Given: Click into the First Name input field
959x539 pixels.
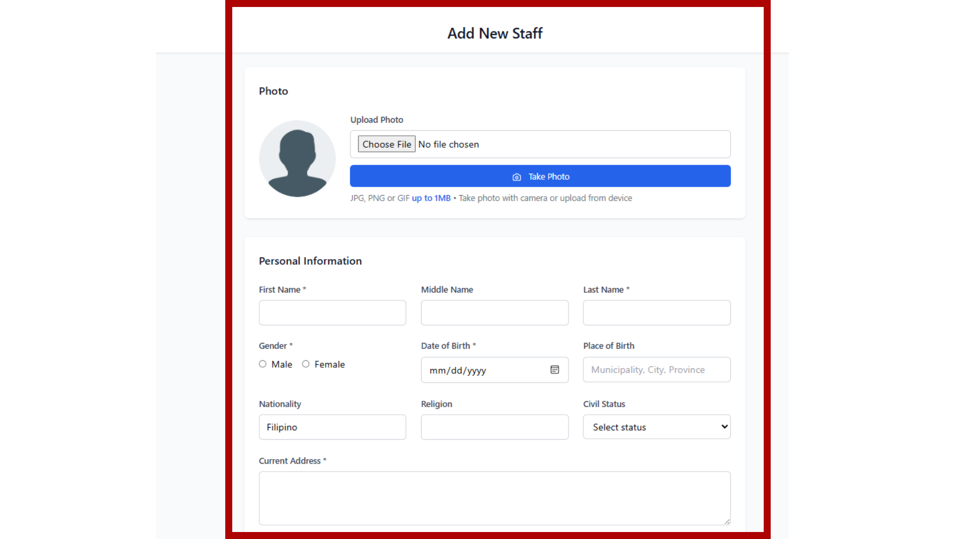Looking at the screenshot, I should coord(332,312).
